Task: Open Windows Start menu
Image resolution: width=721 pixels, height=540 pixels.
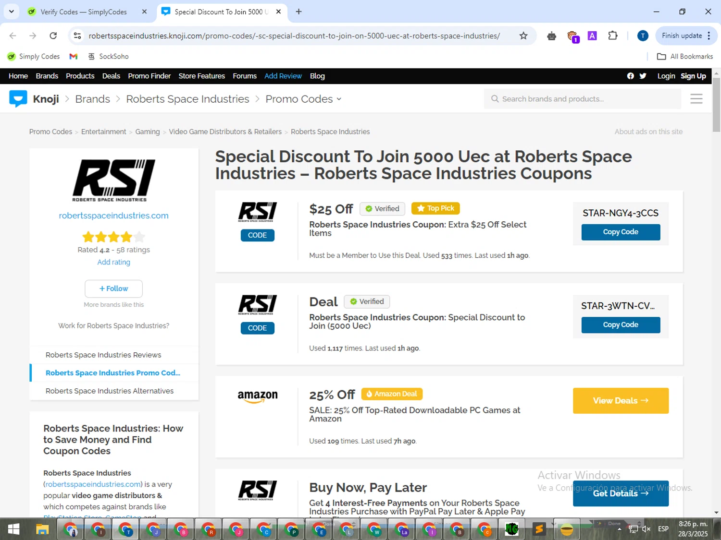Action: coord(13,529)
